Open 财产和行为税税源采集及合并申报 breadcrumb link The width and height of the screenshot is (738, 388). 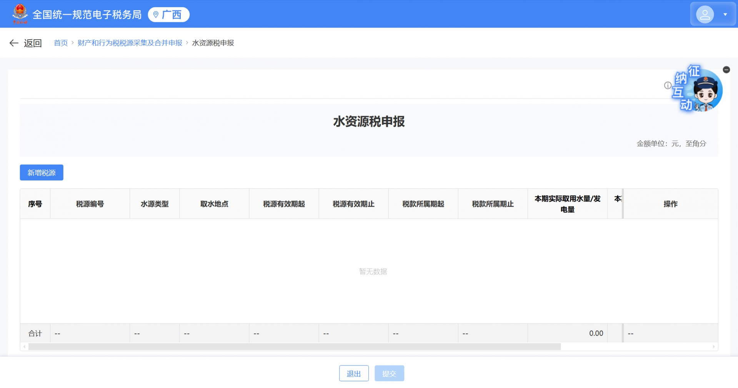pyautogui.click(x=130, y=43)
